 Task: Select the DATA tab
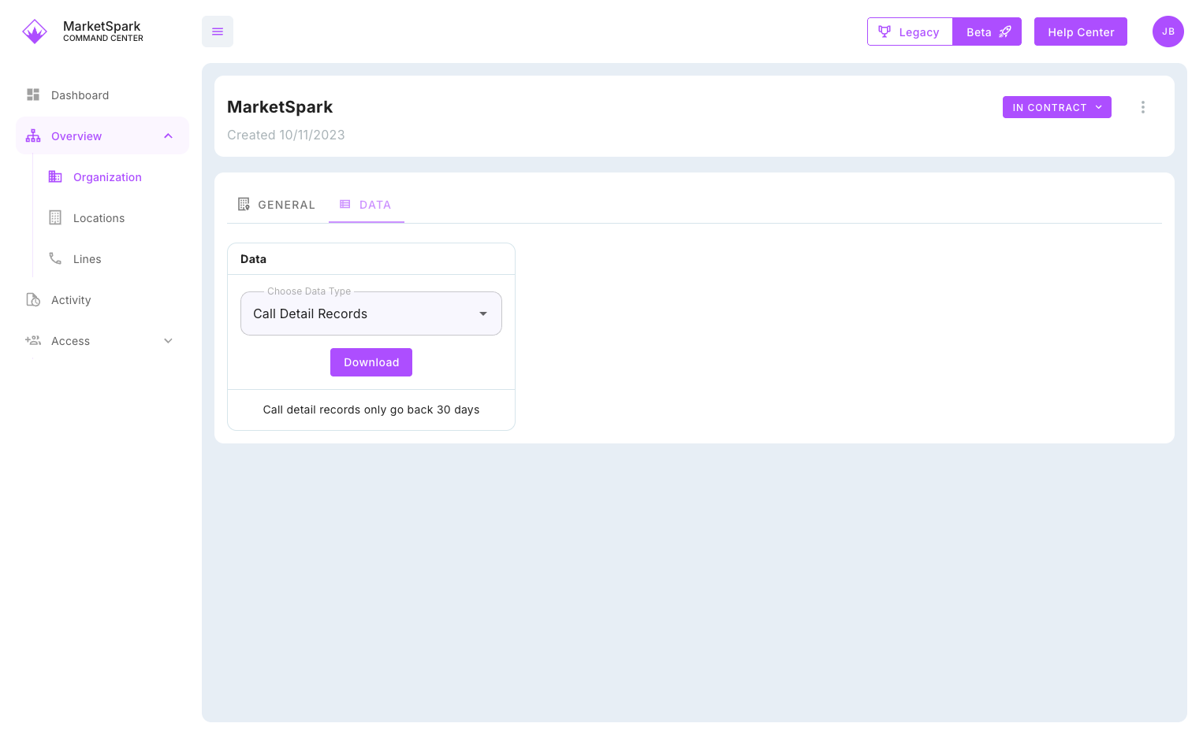[x=367, y=205]
